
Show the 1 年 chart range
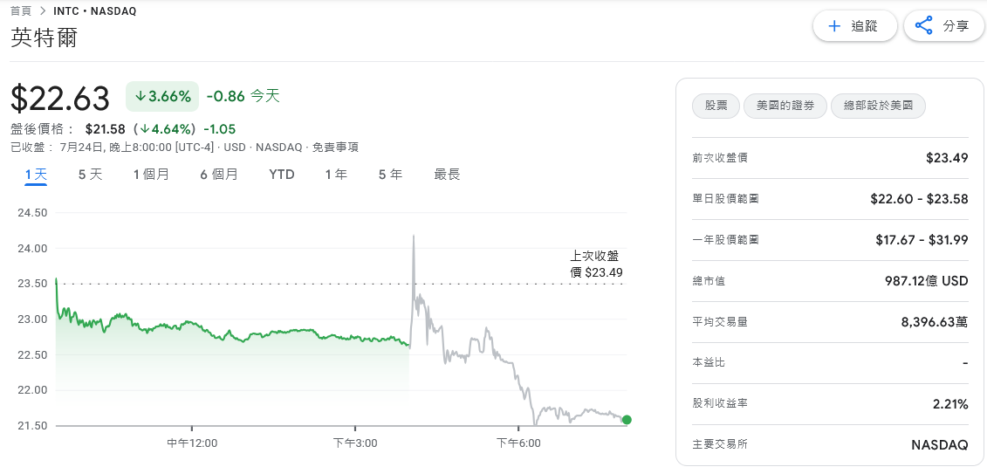tap(336, 175)
